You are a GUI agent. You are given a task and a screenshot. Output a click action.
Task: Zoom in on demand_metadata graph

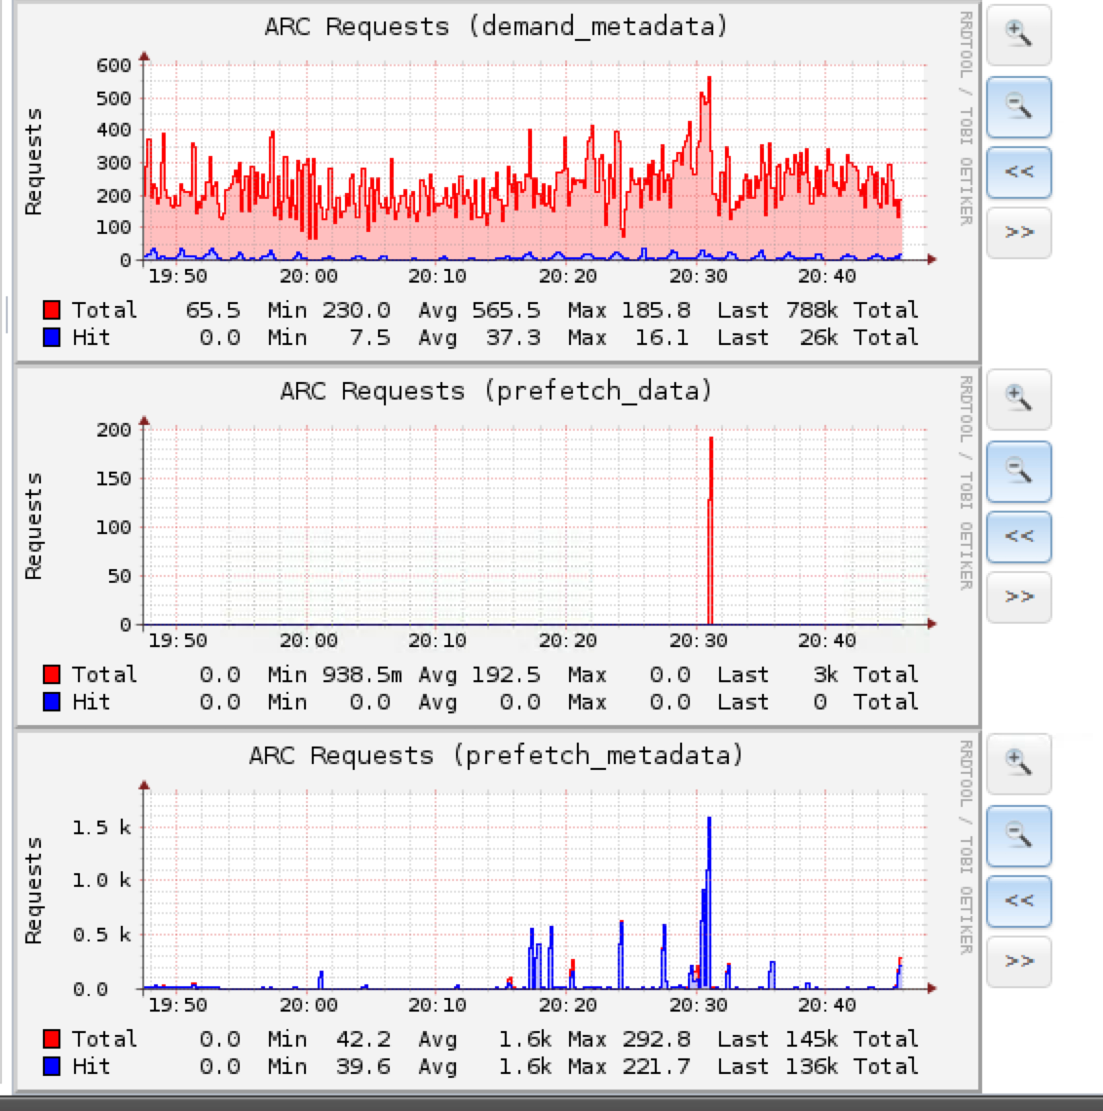click(x=1018, y=34)
